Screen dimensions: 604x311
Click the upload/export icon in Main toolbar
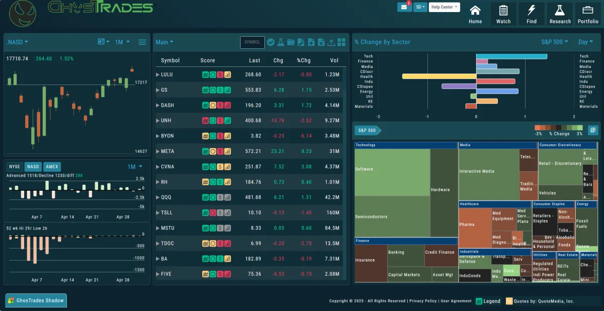coord(331,42)
